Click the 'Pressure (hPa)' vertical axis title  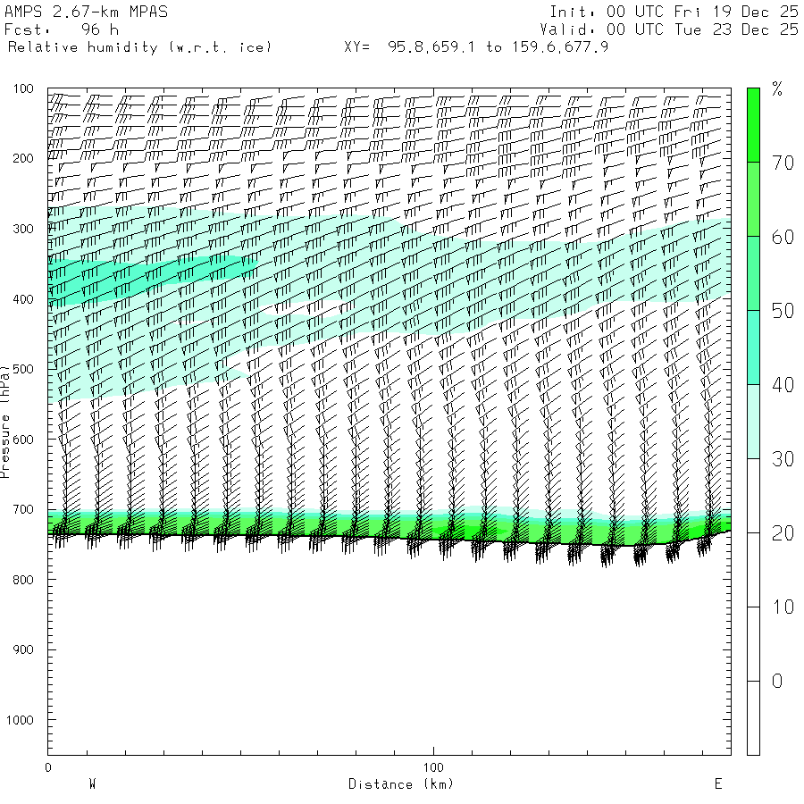coord(4,422)
